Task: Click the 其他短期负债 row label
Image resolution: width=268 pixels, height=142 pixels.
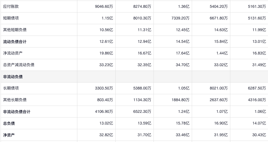Action: click(x=15, y=30)
